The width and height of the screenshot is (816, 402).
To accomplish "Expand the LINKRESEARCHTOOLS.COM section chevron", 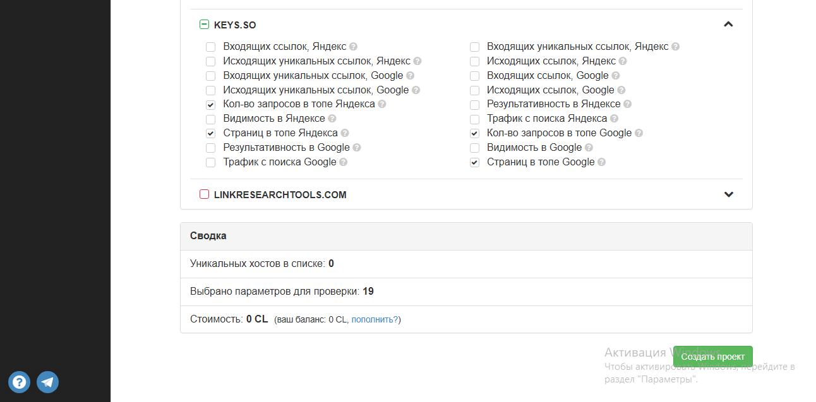I will [x=728, y=194].
